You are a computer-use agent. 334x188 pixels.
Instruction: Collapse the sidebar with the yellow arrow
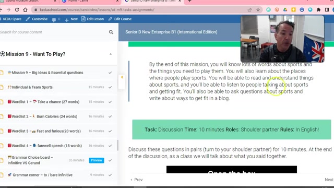click(122, 77)
